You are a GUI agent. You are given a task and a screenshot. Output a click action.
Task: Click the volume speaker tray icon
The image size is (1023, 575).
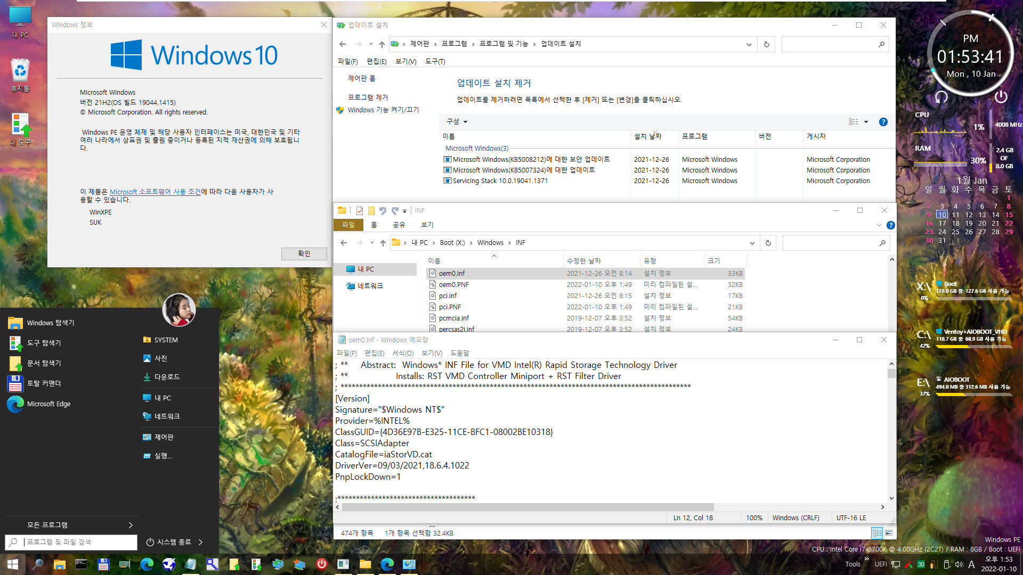point(959,564)
